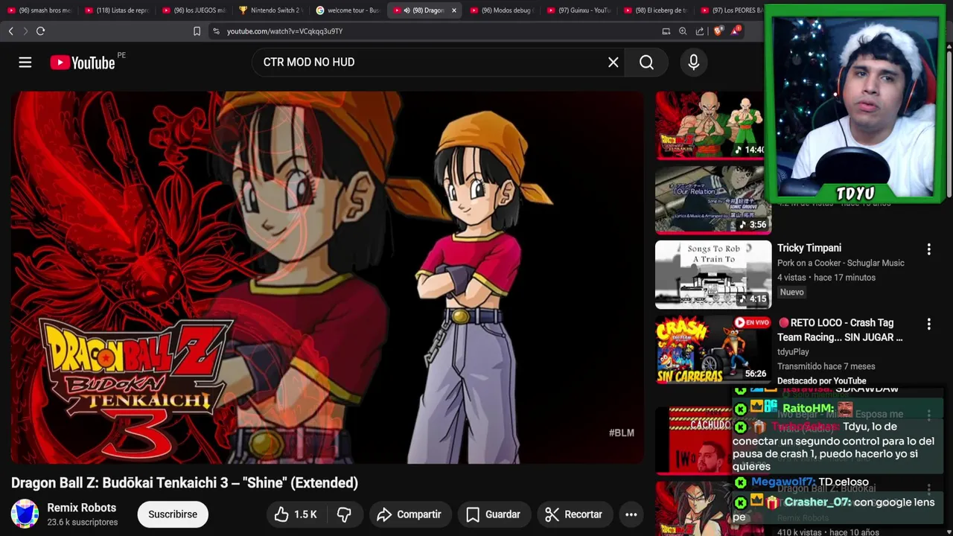The height and width of the screenshot is (536, 953).
Task: Switch to the welcome tour Google tab
Action: pos(348,10)
